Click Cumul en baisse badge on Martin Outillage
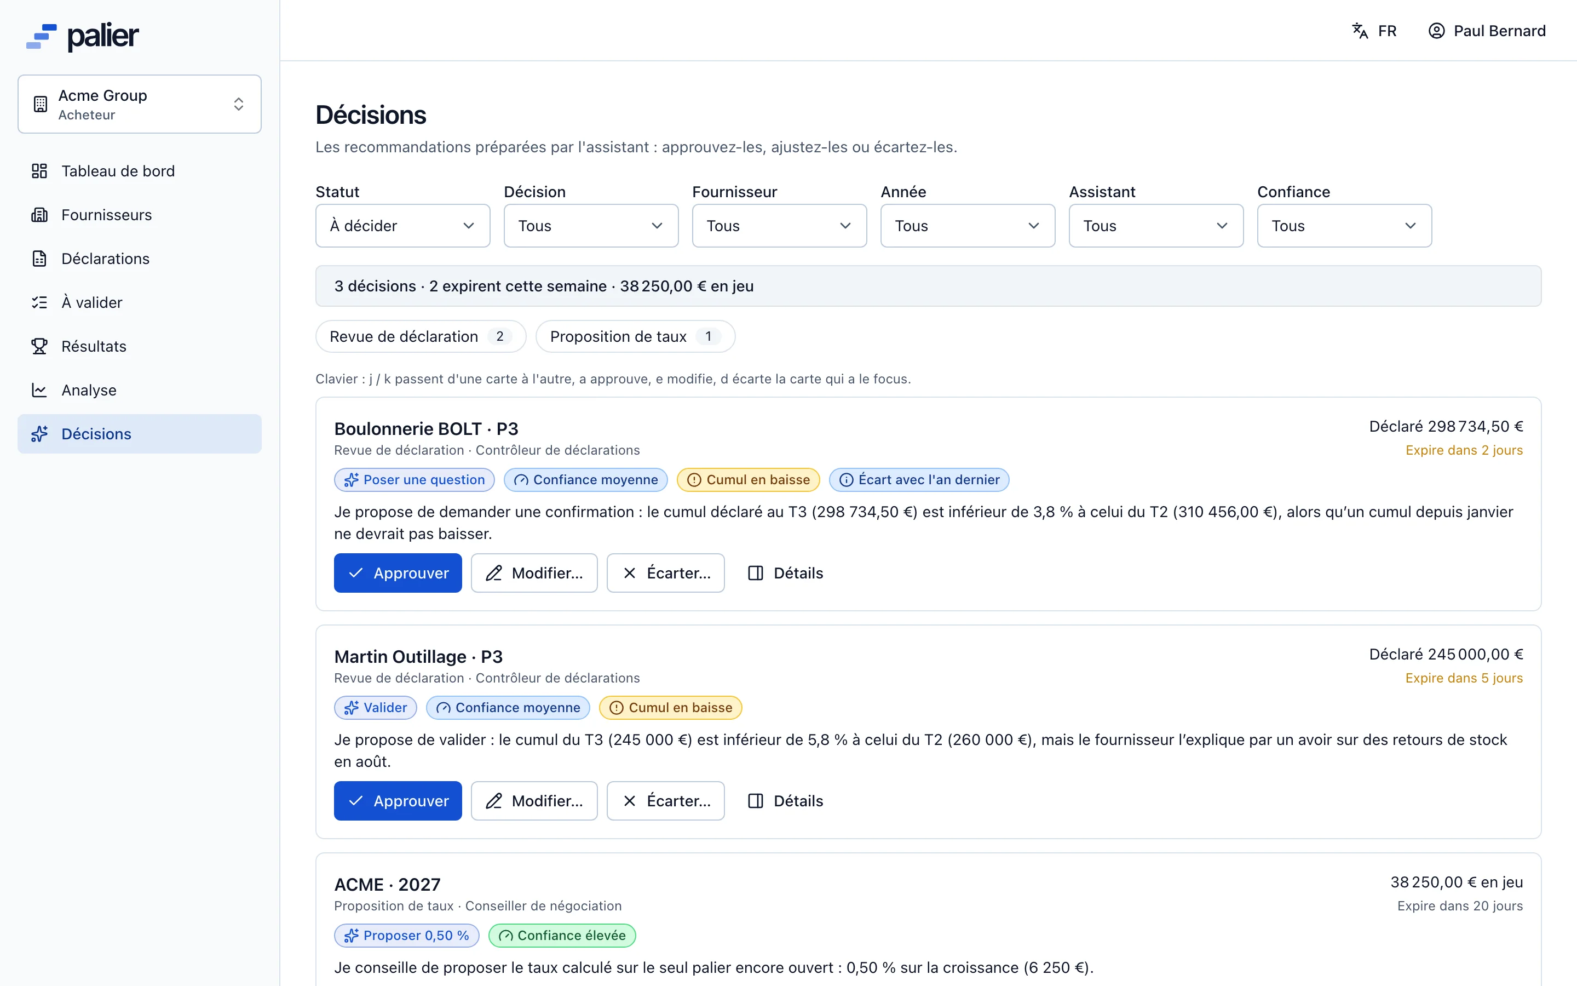1577x986 pixels. 671,708
